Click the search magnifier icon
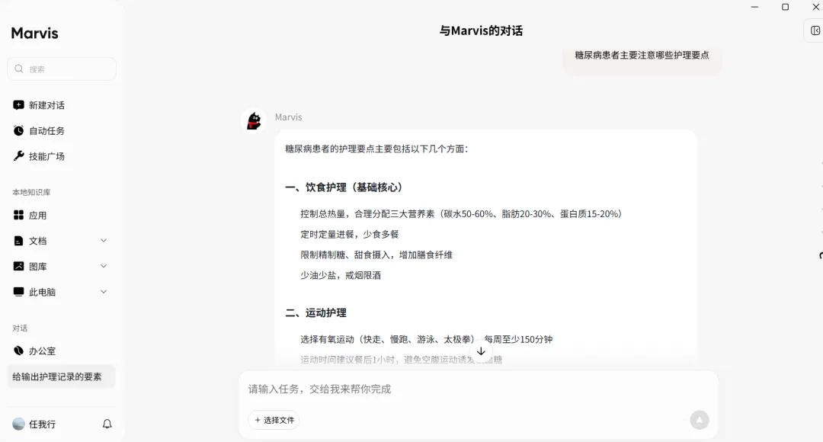The width and height of the screenshot is (823, 442). (x=19, y=69)
